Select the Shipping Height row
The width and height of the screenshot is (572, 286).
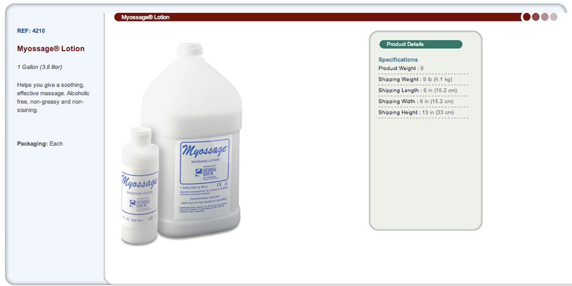(x=423, y=112)
